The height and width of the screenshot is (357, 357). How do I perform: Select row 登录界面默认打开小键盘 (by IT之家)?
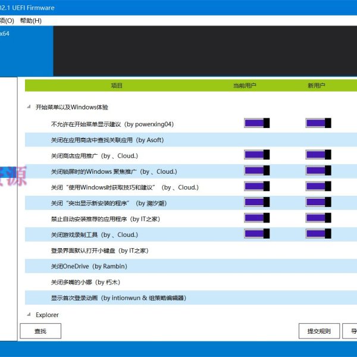pyautogui.click(x=191, y=250)
